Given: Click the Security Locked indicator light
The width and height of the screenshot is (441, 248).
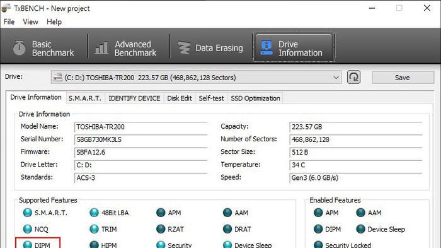Looking at the screenshot, I should coord(318,244).
